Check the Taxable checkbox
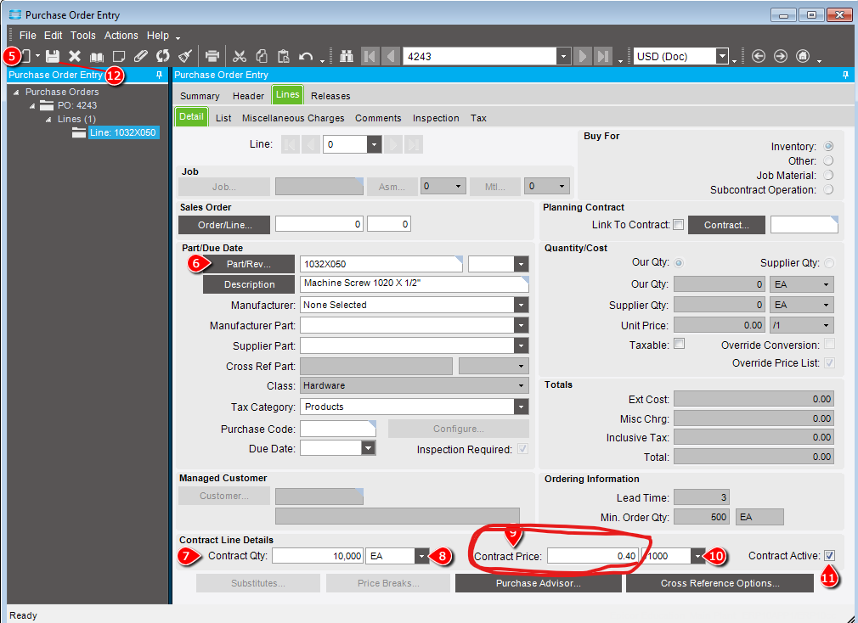The width and height of the screenshot is (858, 623). tap(679, 344)
